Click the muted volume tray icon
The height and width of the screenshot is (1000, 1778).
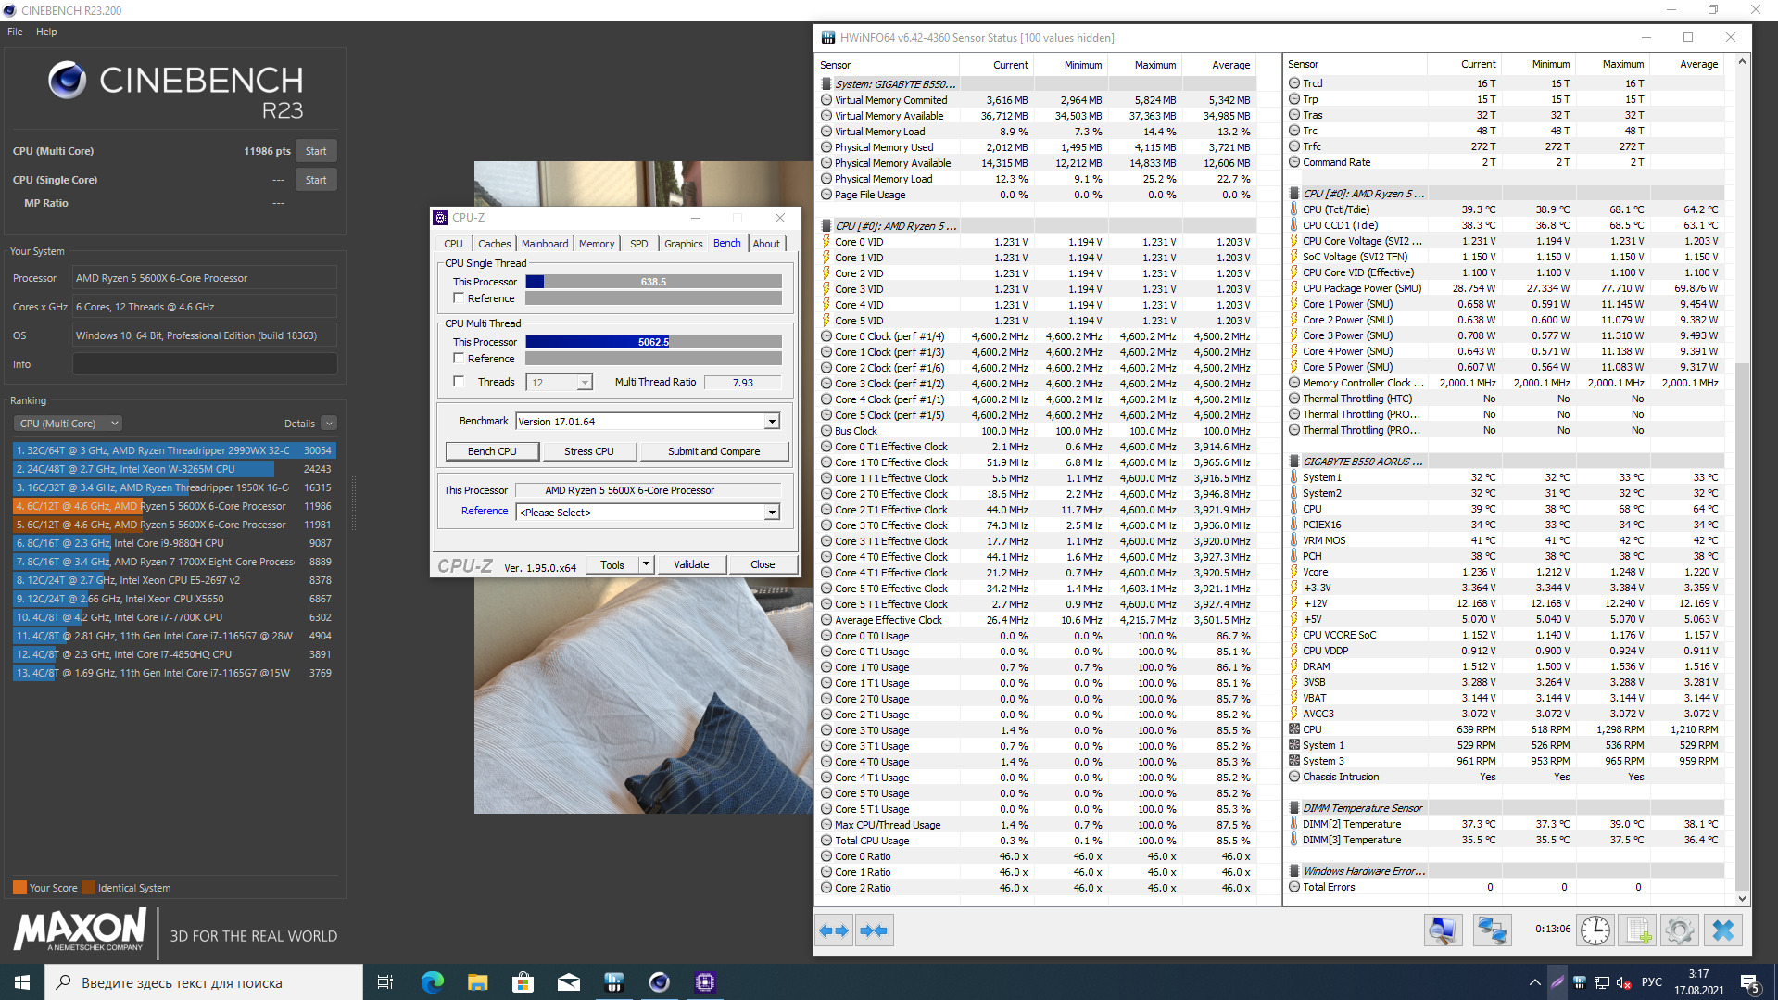point(1623,982)
